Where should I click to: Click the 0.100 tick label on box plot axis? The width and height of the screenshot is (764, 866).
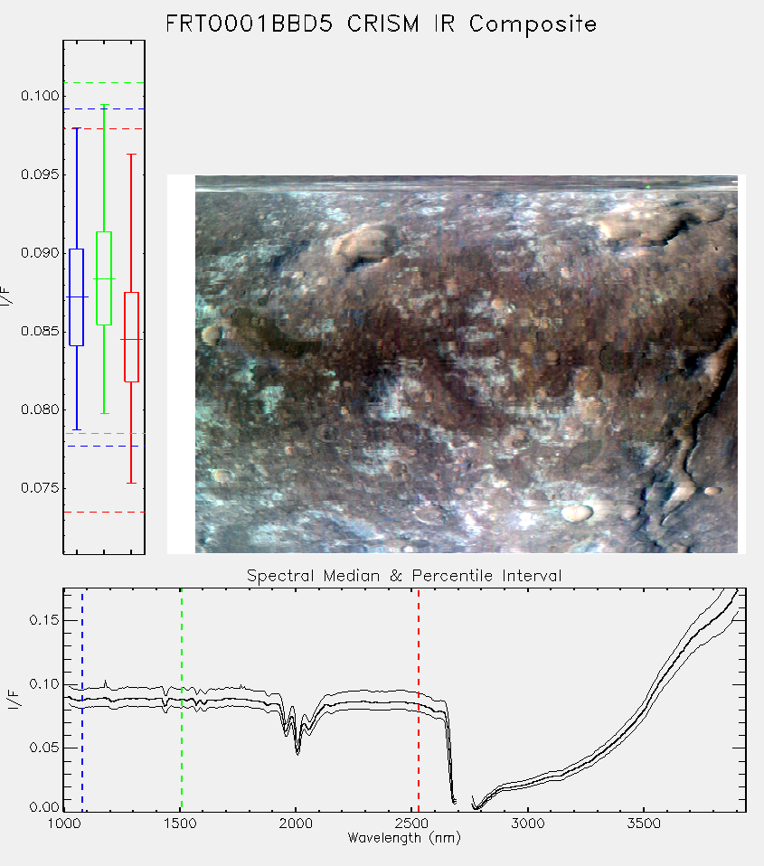tap(40, 96)
